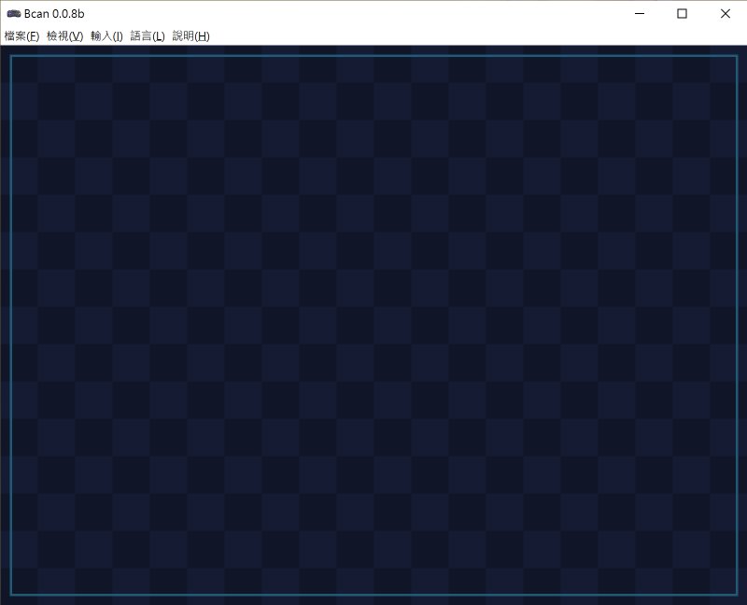Viewport: 747px width, 605px height.
Task: Close the Bcan window
Action: coord(726,14)
